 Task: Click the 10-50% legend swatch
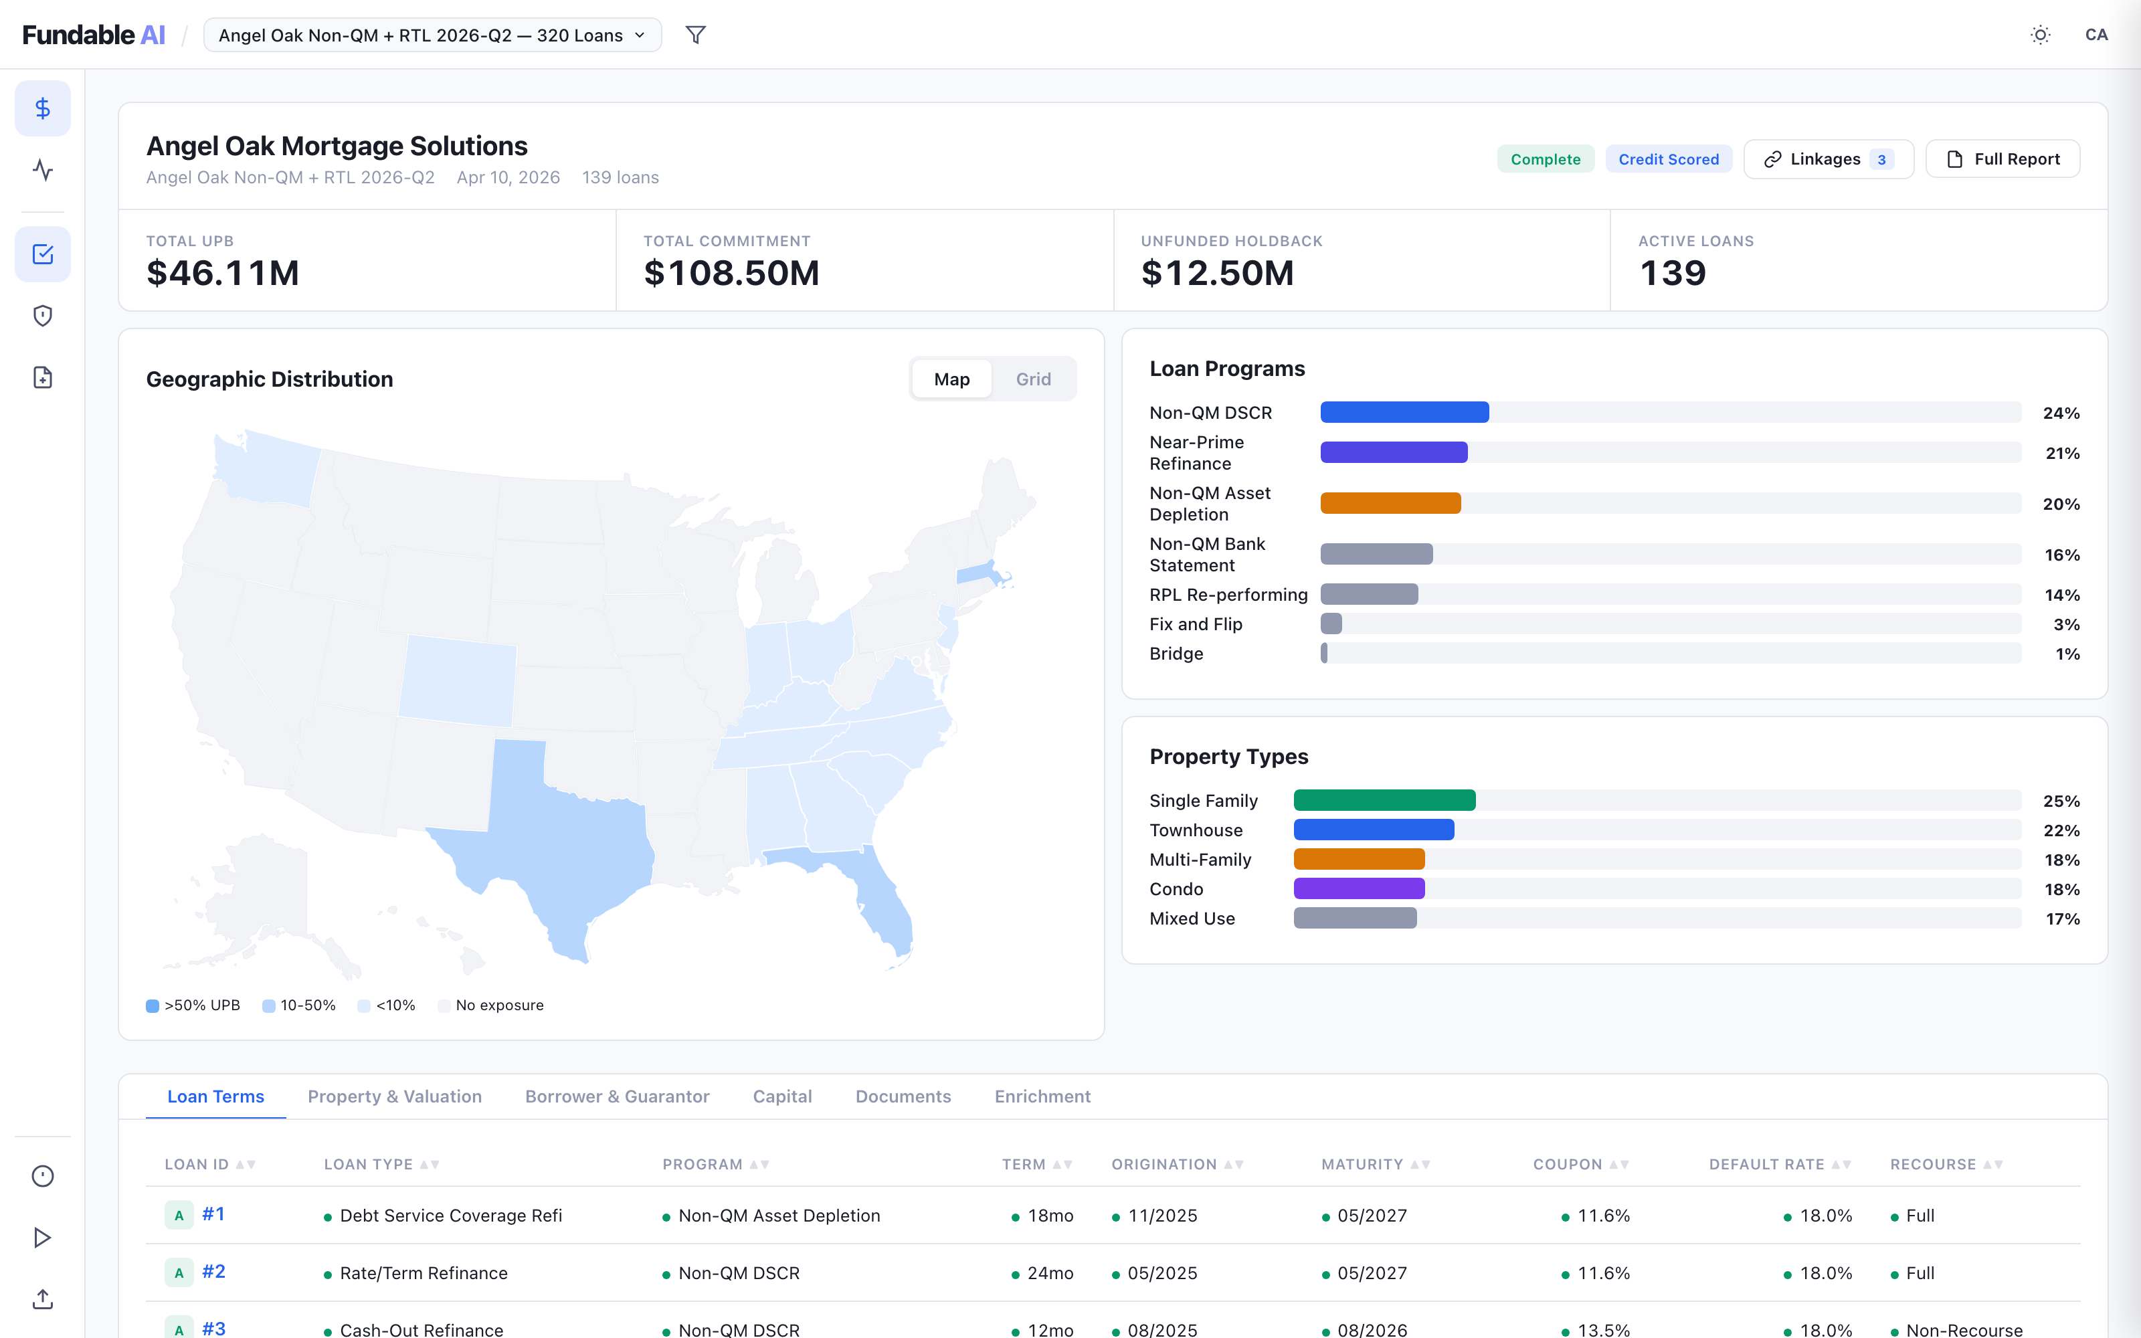268,1006
